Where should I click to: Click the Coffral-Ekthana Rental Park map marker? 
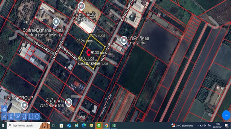(x=56, y=22)
